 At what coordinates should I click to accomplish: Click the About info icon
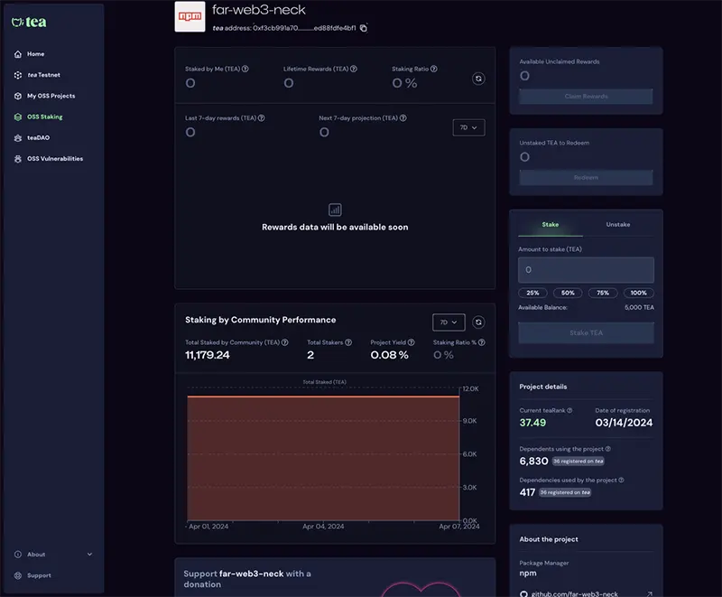click(18, 555)
